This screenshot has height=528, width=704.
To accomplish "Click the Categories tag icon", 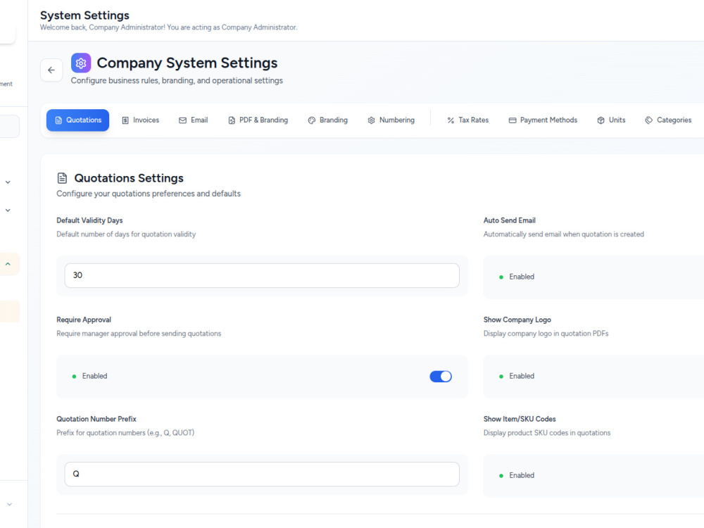I will pyautogui.click(x=649, y=120).
